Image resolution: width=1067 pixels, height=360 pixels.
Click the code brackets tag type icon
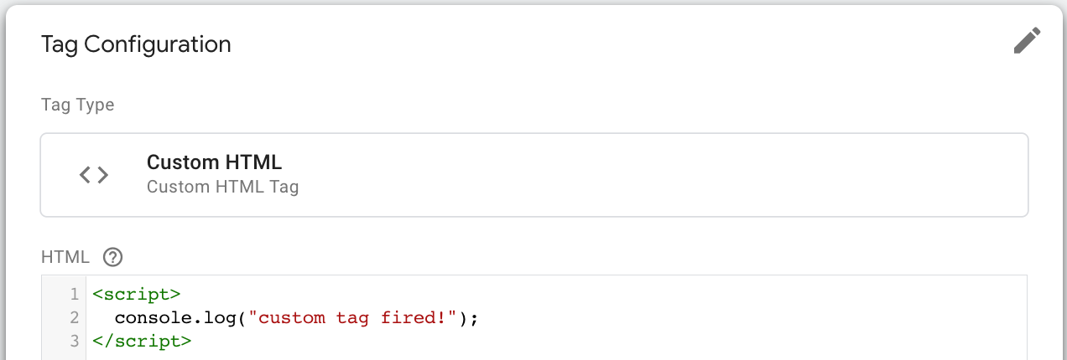94,174
